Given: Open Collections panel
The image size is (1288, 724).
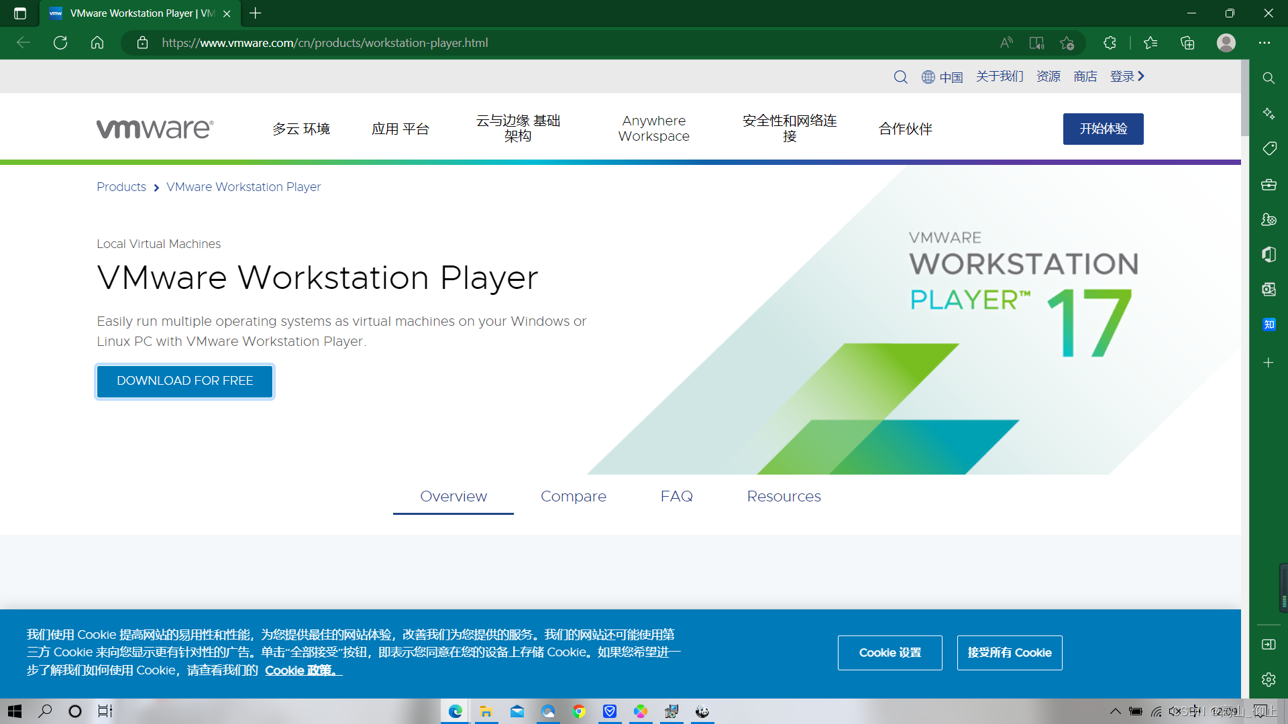Looking at the screenshot, I should [1187, 43].
